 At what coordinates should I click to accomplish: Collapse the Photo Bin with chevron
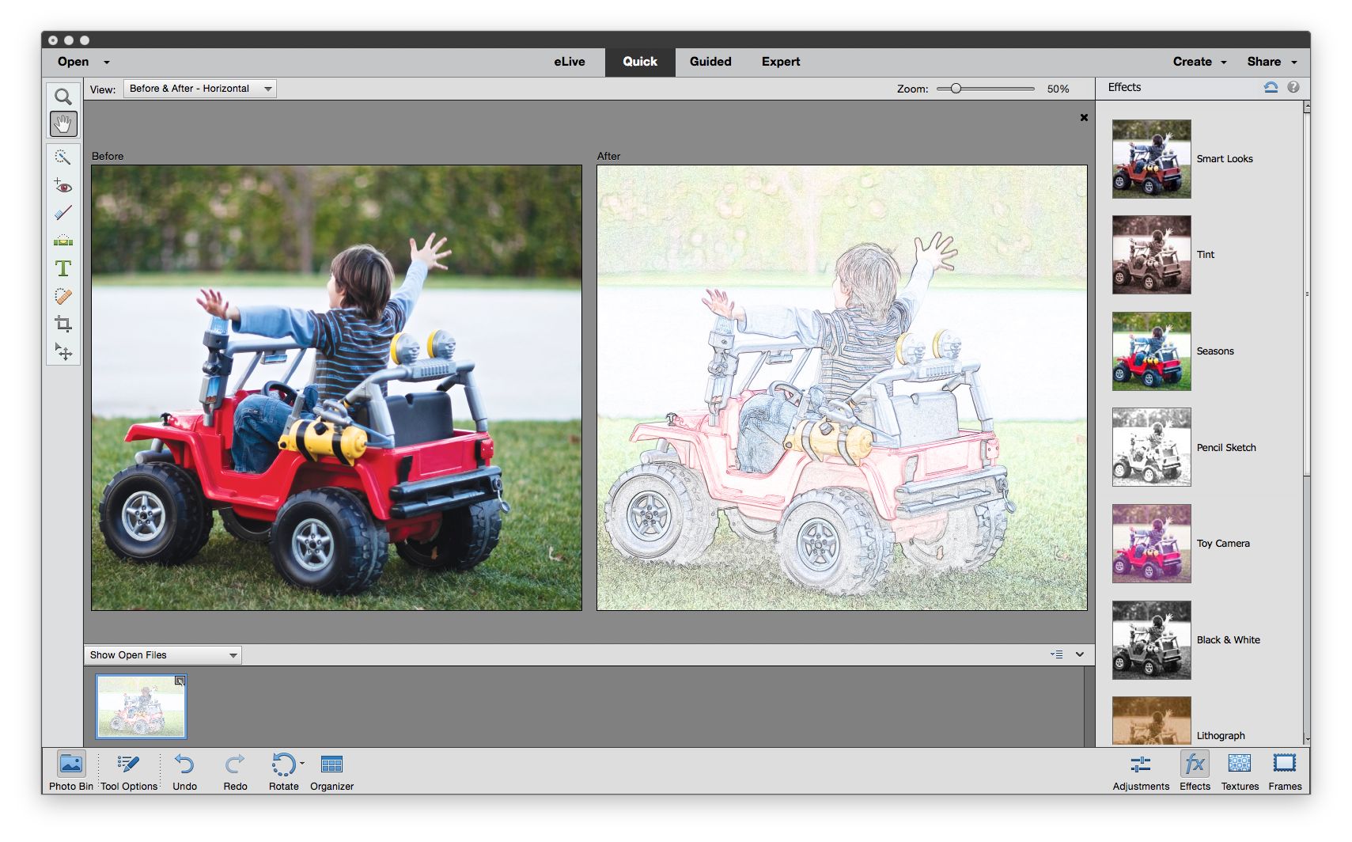click(1080, 654)
